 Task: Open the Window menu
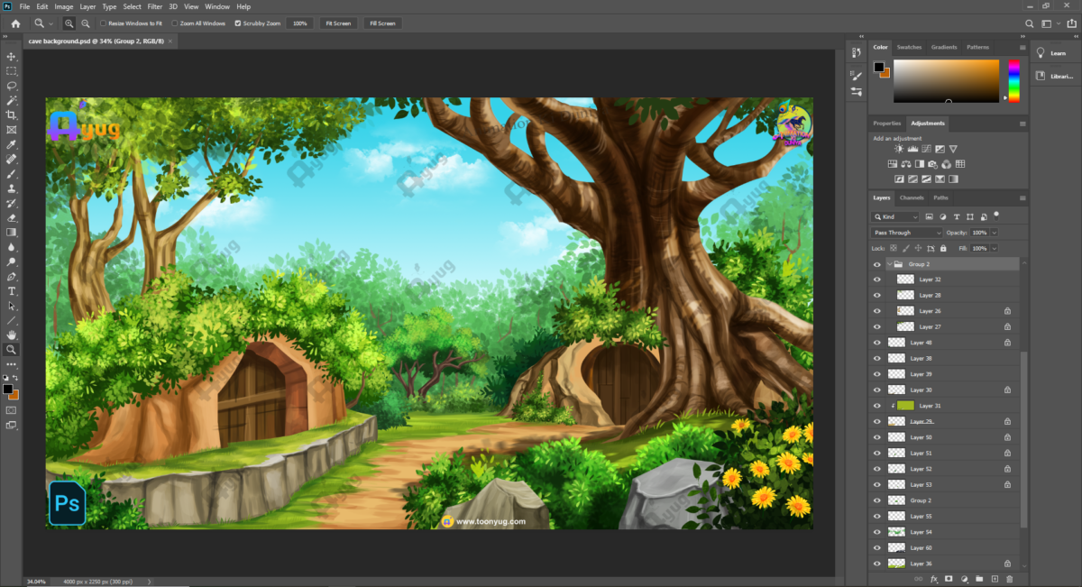217,6
